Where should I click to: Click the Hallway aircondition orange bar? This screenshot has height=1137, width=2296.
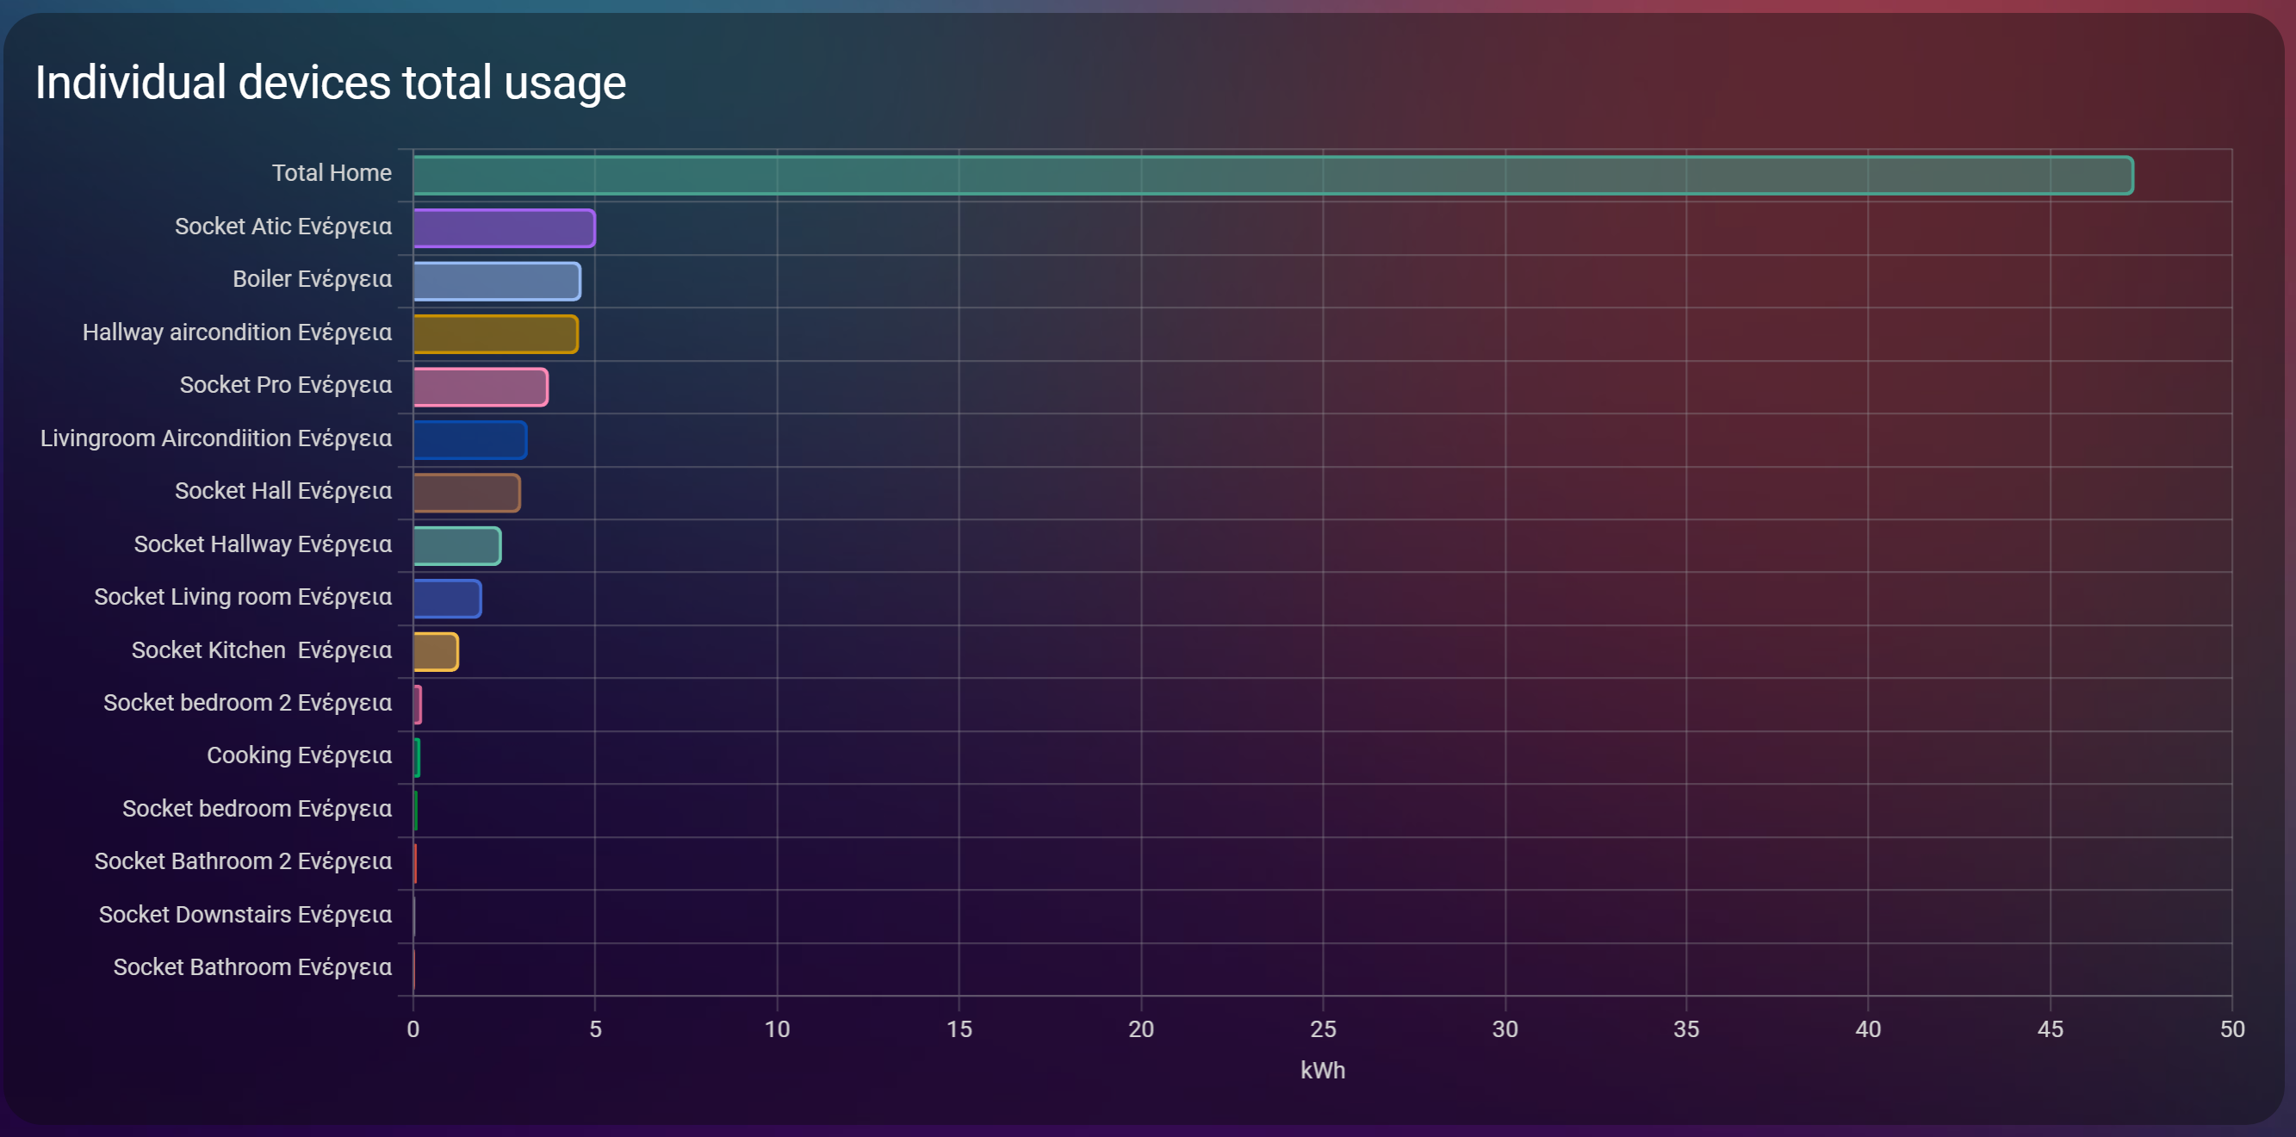pyautogui.click(x=495, y=334)
